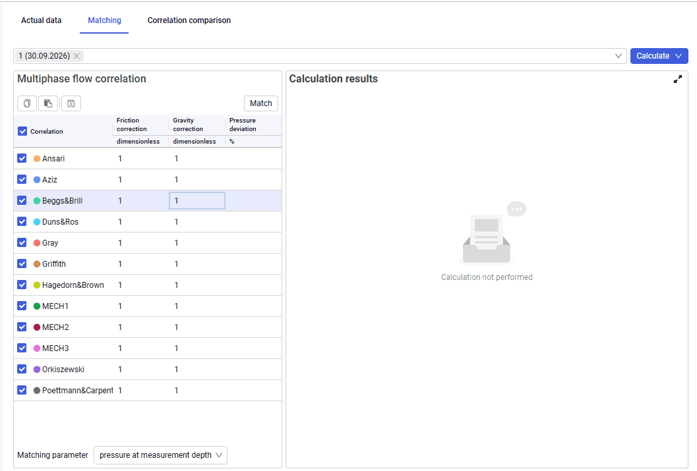
Task: Open the Matching parameter dropdown
Action: (x=160, y=455)
